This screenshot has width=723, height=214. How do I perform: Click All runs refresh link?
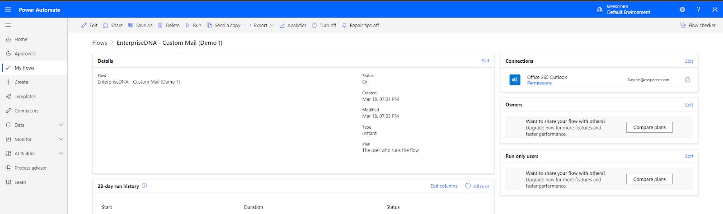tap(477, 186)
